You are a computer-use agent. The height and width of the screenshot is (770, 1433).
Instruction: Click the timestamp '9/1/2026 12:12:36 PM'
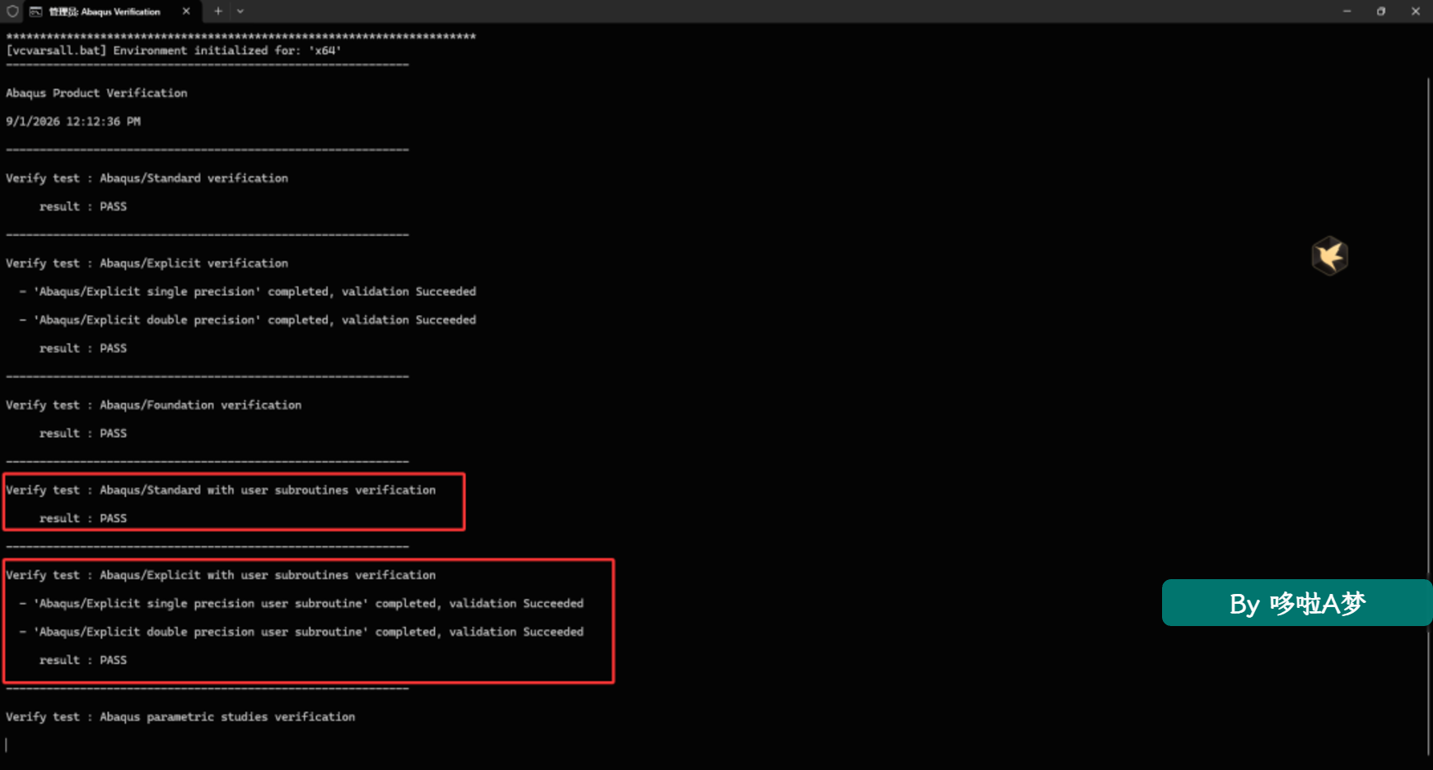[73, 121]
